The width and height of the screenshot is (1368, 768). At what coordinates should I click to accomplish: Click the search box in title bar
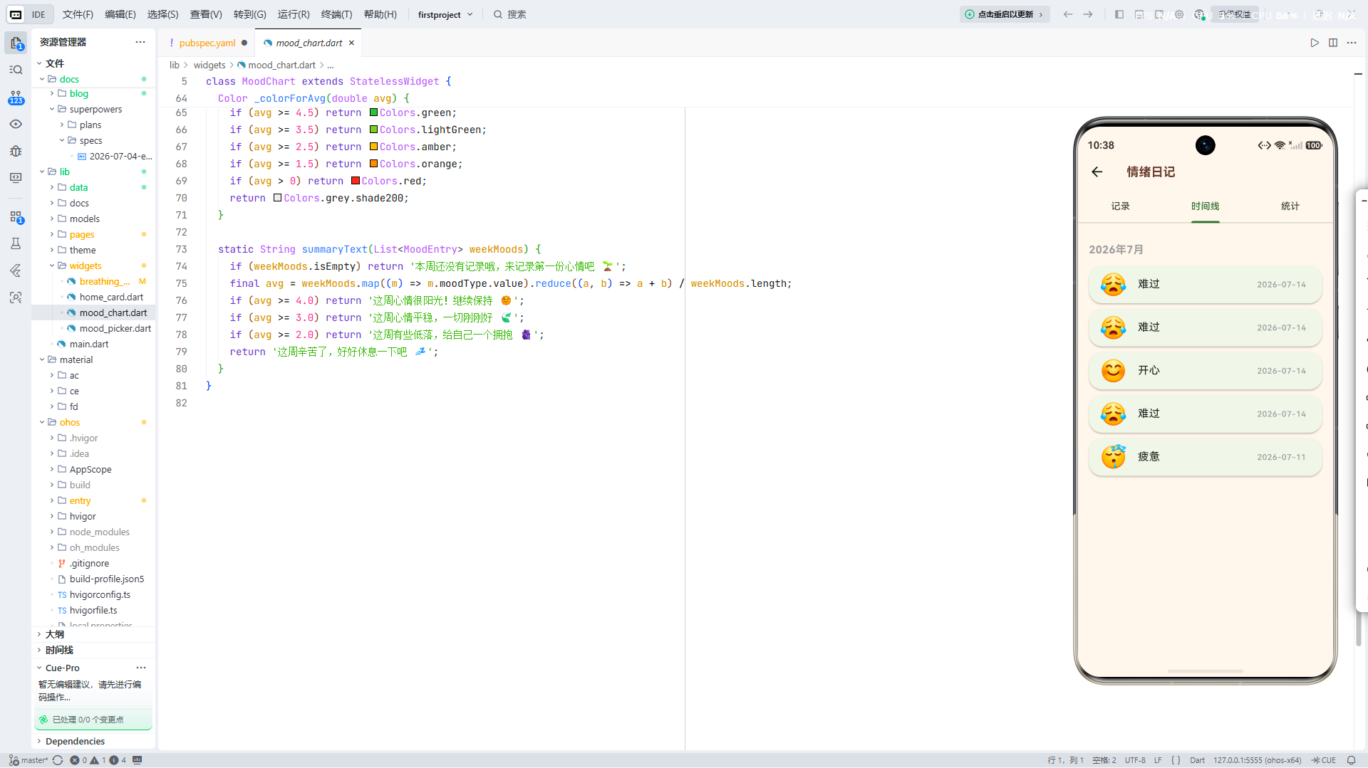(510, 14)
